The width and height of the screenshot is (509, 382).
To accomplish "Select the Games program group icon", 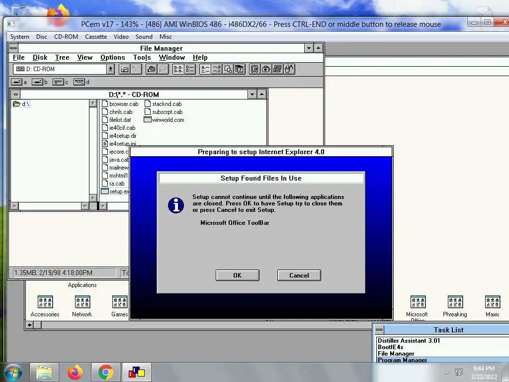I will coord(120,302).
